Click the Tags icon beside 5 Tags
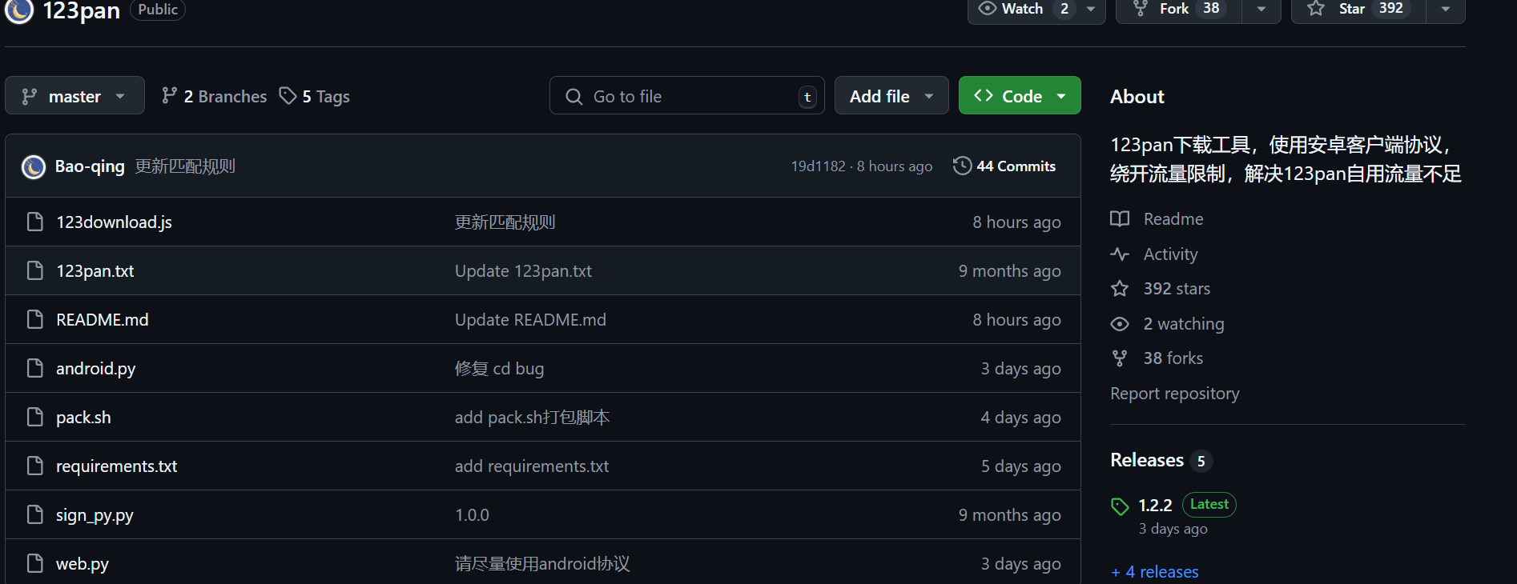Viewport: 1517px width, 584px height. point(288,96)
